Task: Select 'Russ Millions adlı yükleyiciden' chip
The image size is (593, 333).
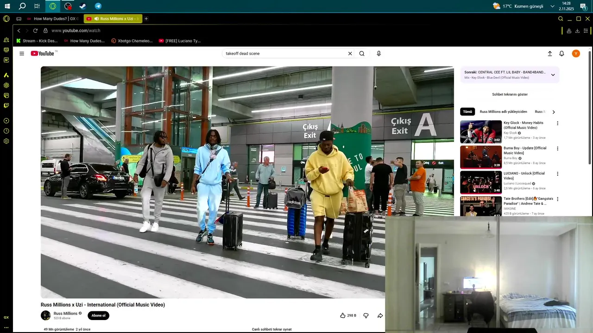Action: point(503,111)
